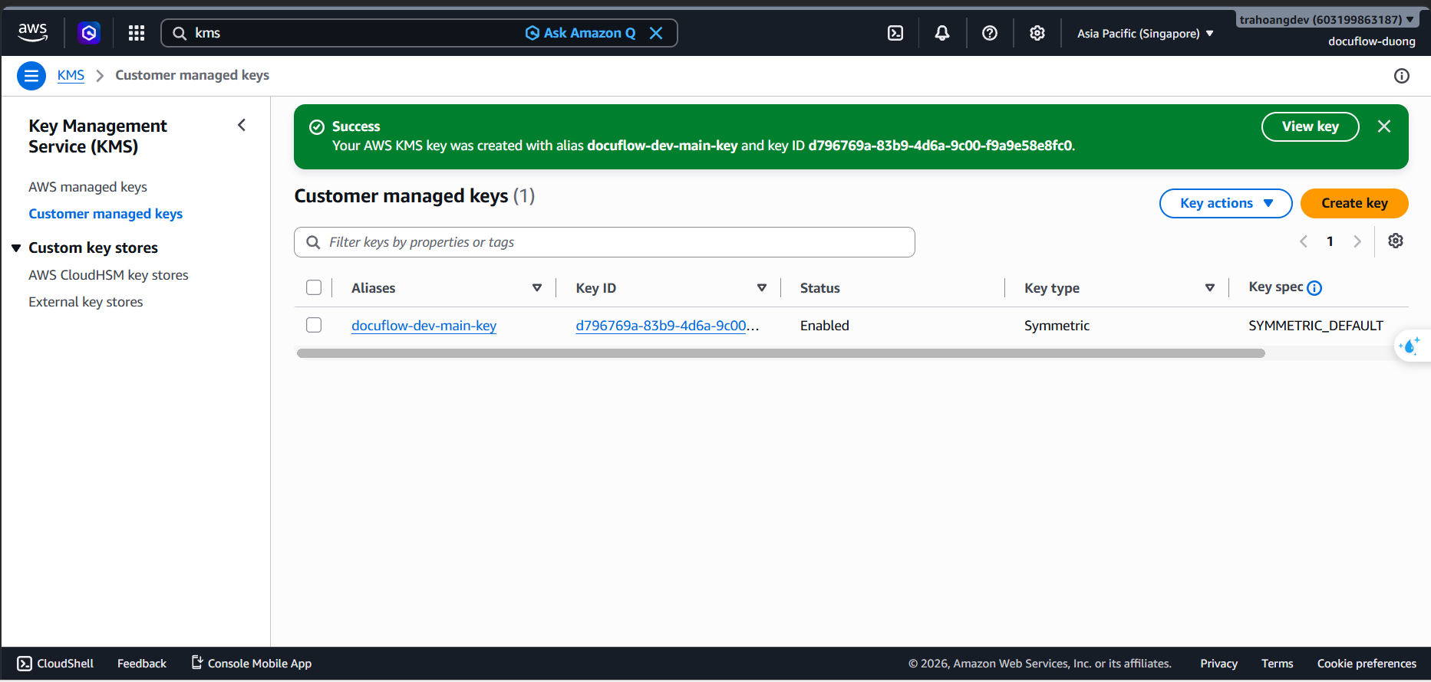This screenshot has width=1431, height=682.
Task: Open console settings gear in header
Action: 1037,33
